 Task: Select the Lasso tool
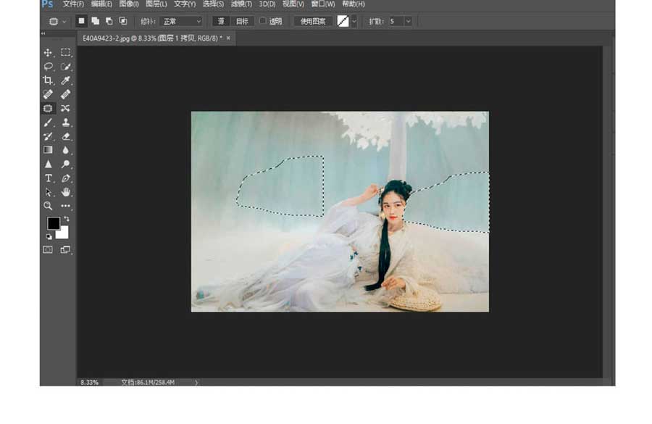click(x=48, y=67)
